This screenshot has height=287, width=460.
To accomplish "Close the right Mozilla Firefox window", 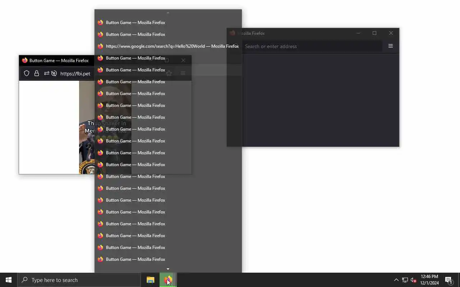I will click(x=391, y=33).
